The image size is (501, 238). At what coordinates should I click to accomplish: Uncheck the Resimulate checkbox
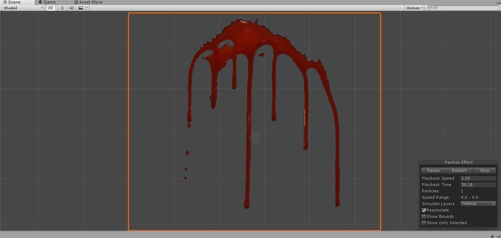click(x=424, y=210)
